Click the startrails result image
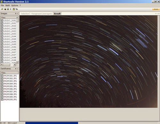 [88, 62]
